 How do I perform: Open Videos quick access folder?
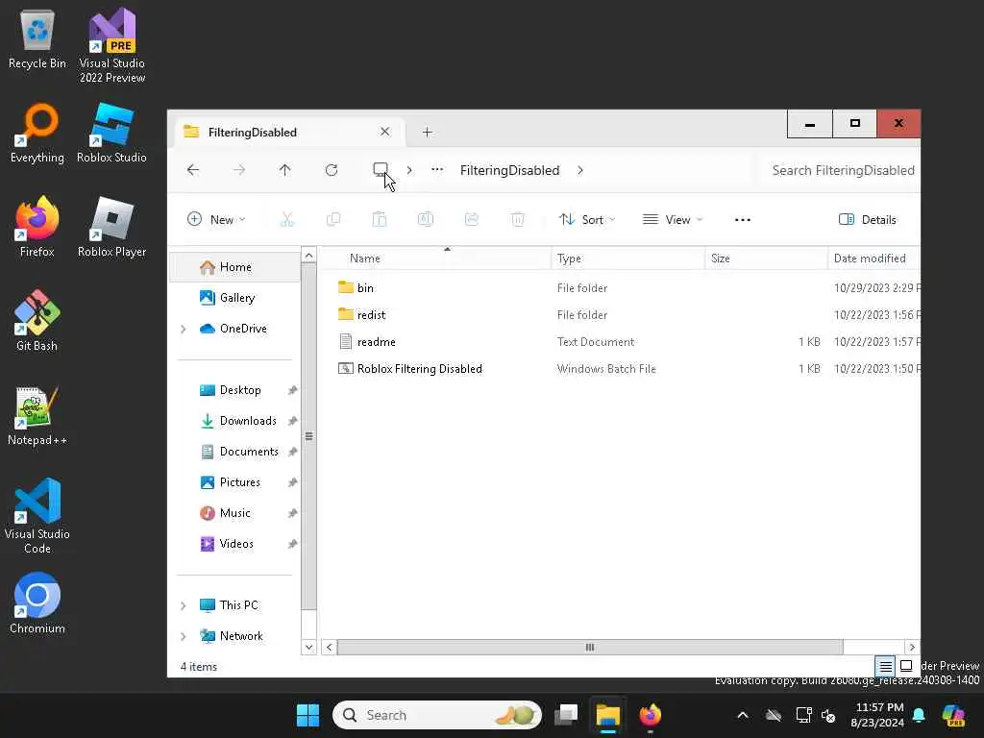[236, 544]
